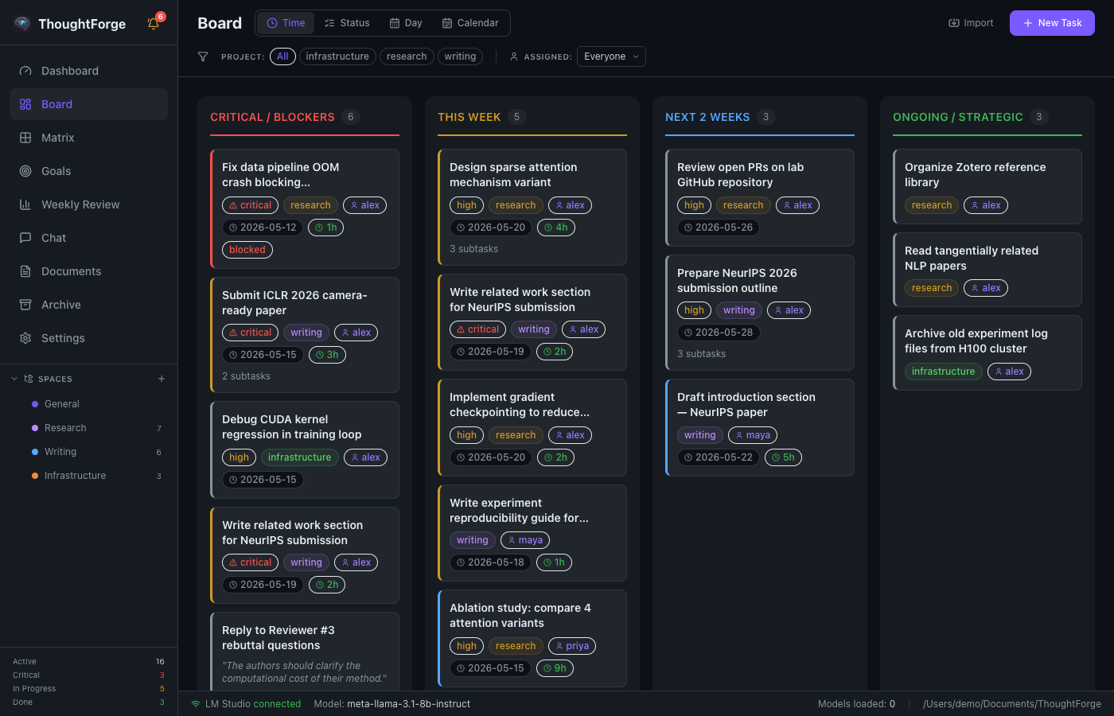Open Weekly Review in sidebar

[88, 204]
